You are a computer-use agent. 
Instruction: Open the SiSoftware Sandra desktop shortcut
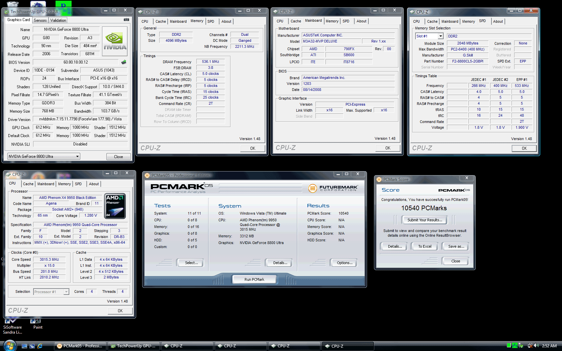pyautogui.click(x=12, y=326)
